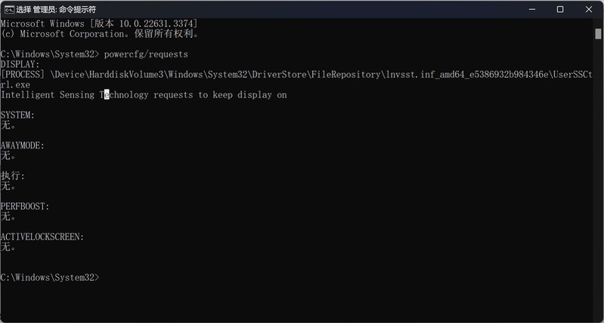Click the SYSTEM: heading line
The image size is (604, 323).
17,115
